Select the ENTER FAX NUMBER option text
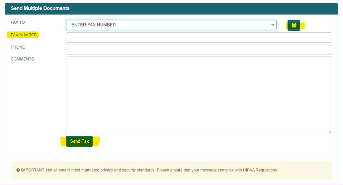 click(94, 25)
